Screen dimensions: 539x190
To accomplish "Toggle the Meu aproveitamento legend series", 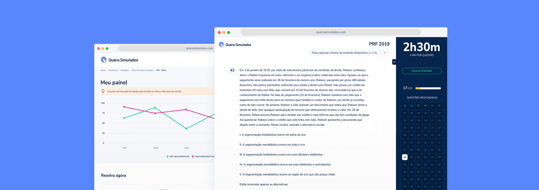I will (x=178, y=156).
